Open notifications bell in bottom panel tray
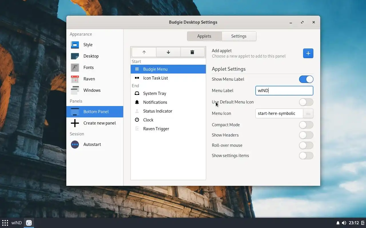 338,223
